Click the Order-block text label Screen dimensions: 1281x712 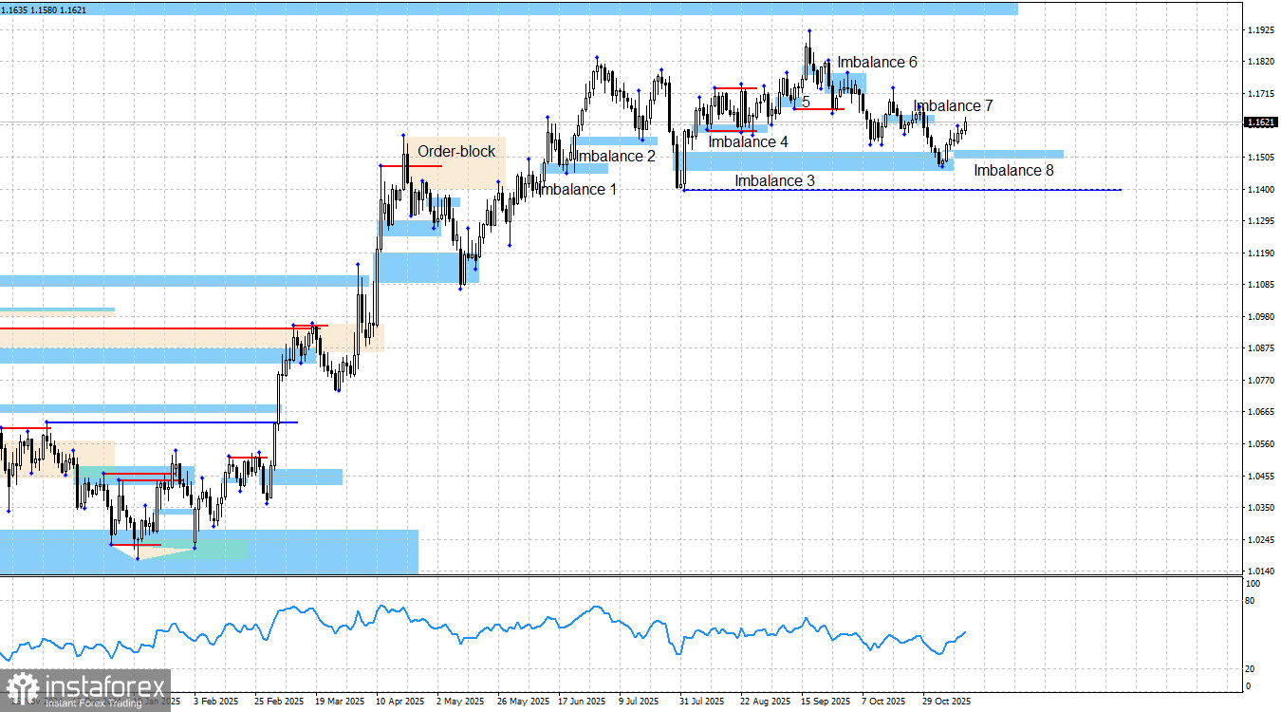pyautogui.click(x=457, y=151)
